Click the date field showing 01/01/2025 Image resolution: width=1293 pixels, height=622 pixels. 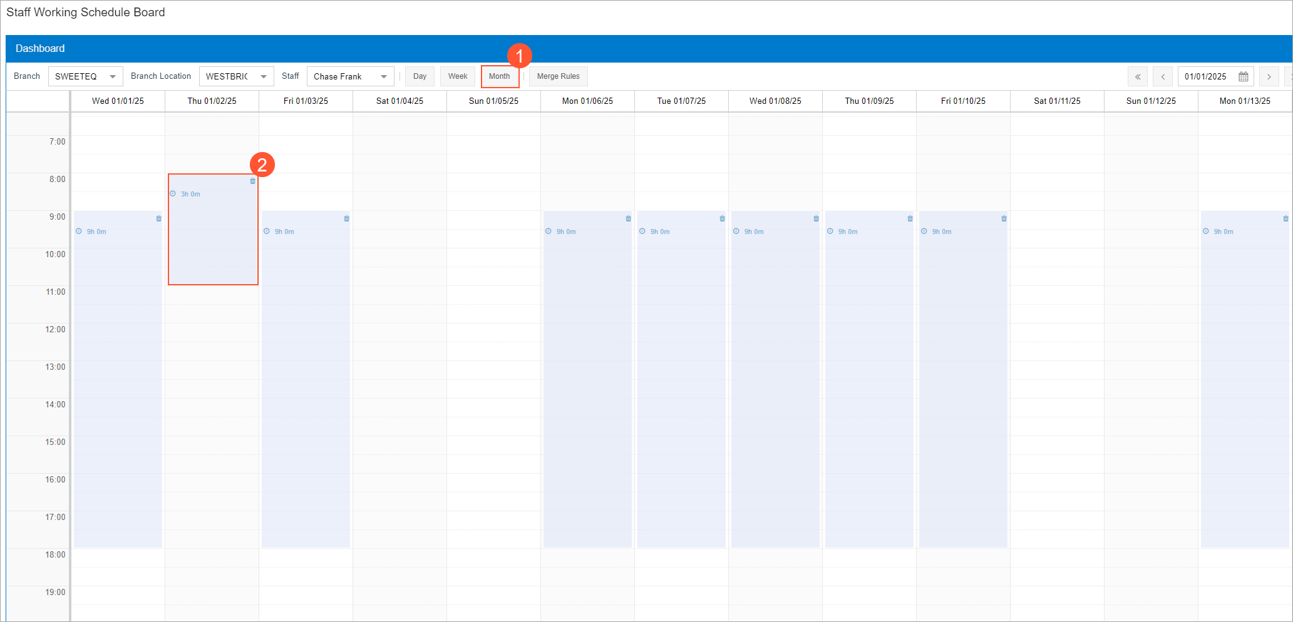(x=1206, y=76)
